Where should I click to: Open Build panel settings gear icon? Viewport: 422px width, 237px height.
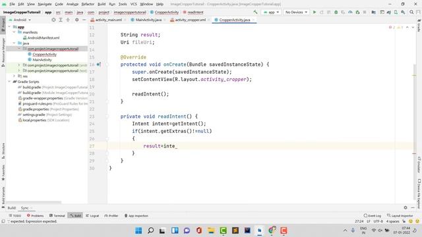point(406,207)
